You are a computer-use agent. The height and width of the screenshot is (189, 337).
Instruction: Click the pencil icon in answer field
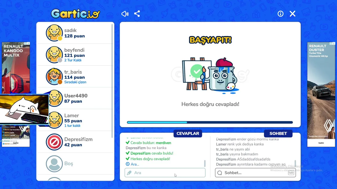coord(129,173)
